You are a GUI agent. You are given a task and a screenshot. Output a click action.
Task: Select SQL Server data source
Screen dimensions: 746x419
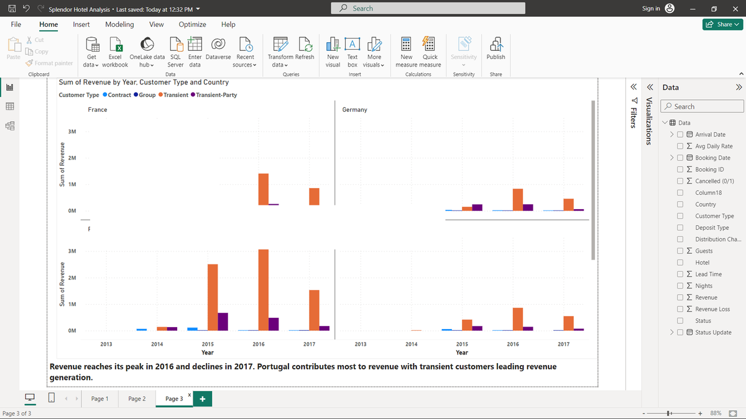coord(176,52)
